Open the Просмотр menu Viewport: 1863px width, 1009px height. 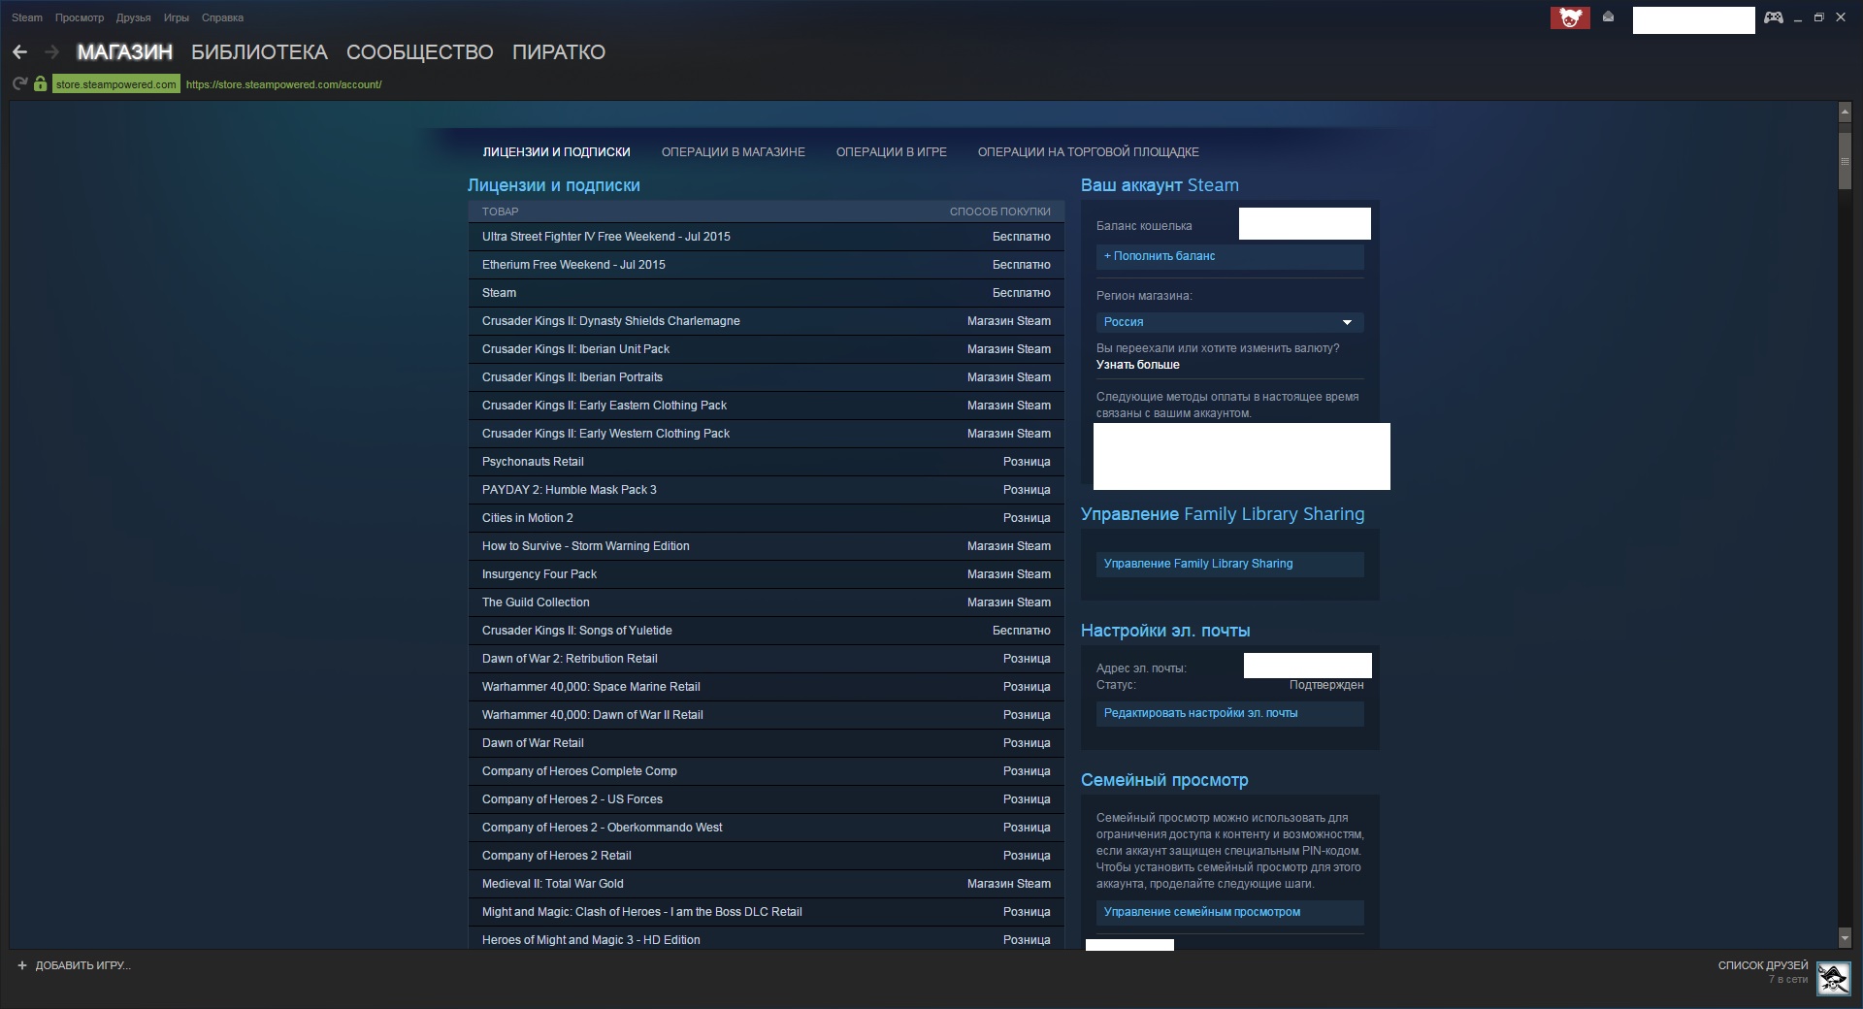click(80, 17)
